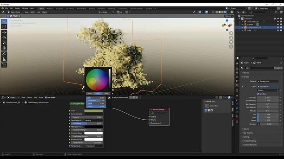Image resolution: width=284 pixels, height=159 pixels.
Task: Open the outliner display mode icon
Action: tap(244, 12)
